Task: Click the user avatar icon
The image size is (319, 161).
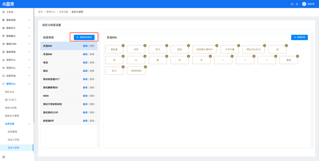Action: (x=304, y=4)
